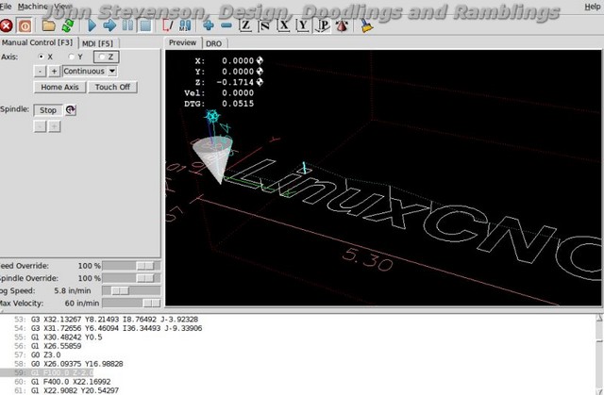Switch to Z top view
This screenshot has width=604, height=395.
click(x=245, y=25)
